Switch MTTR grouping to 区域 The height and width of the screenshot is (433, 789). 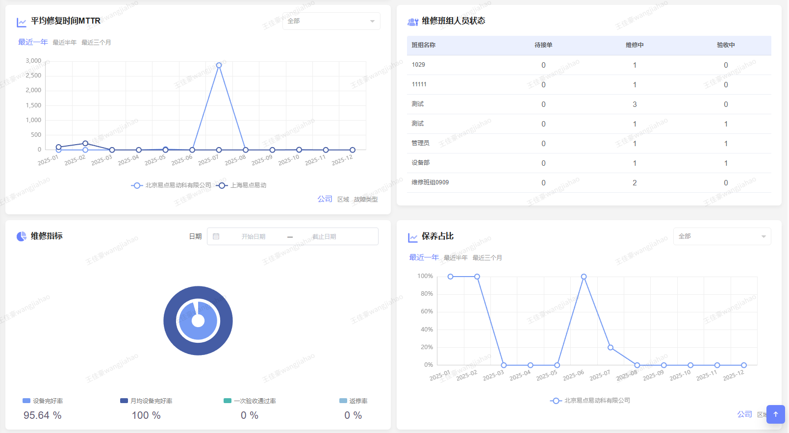point(343,200)
